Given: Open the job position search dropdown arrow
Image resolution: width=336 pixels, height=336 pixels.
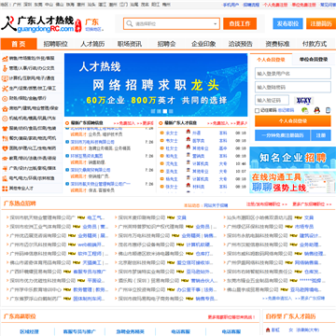Looking at the screenshot, I should click(215, 24).
